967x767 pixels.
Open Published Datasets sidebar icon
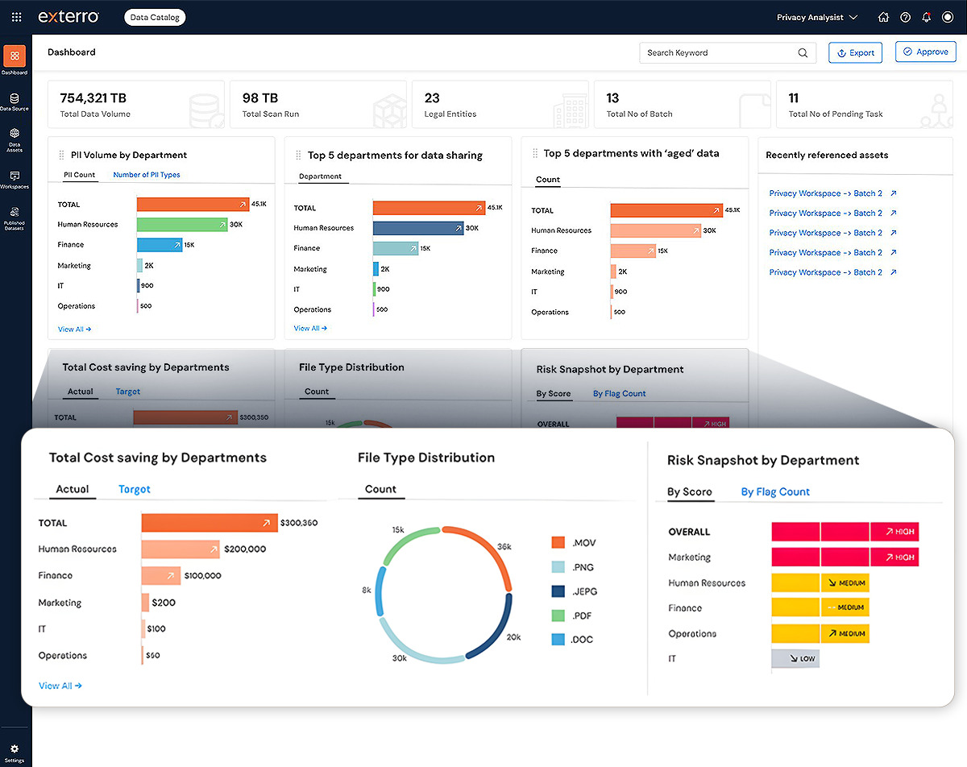pyautogui.click(x=15, y=218)
